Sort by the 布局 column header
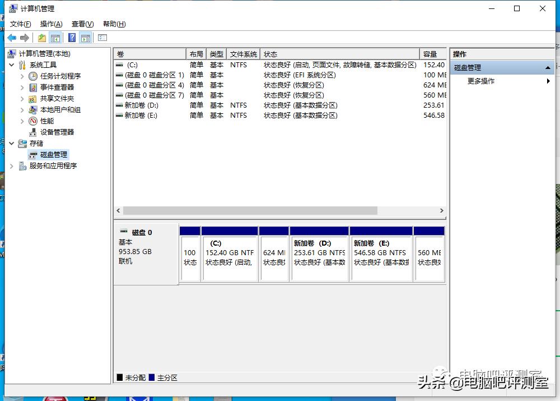560x401 pixels. (196, 54)
